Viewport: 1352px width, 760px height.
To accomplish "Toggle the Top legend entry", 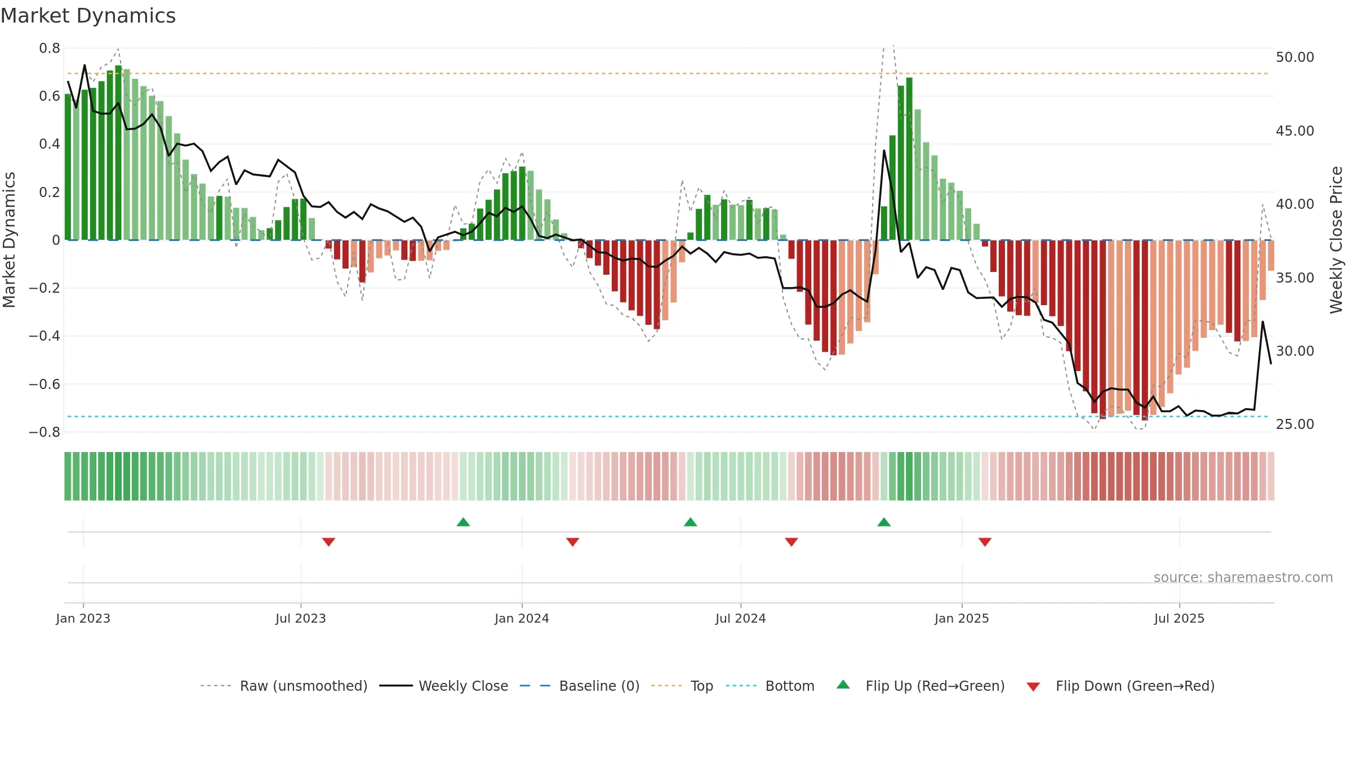I will [x=682, y=686].
